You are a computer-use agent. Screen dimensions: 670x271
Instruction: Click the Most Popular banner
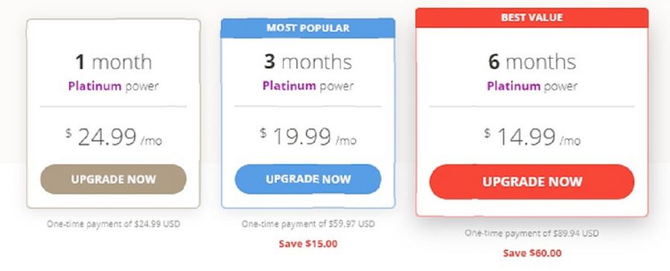307,28
